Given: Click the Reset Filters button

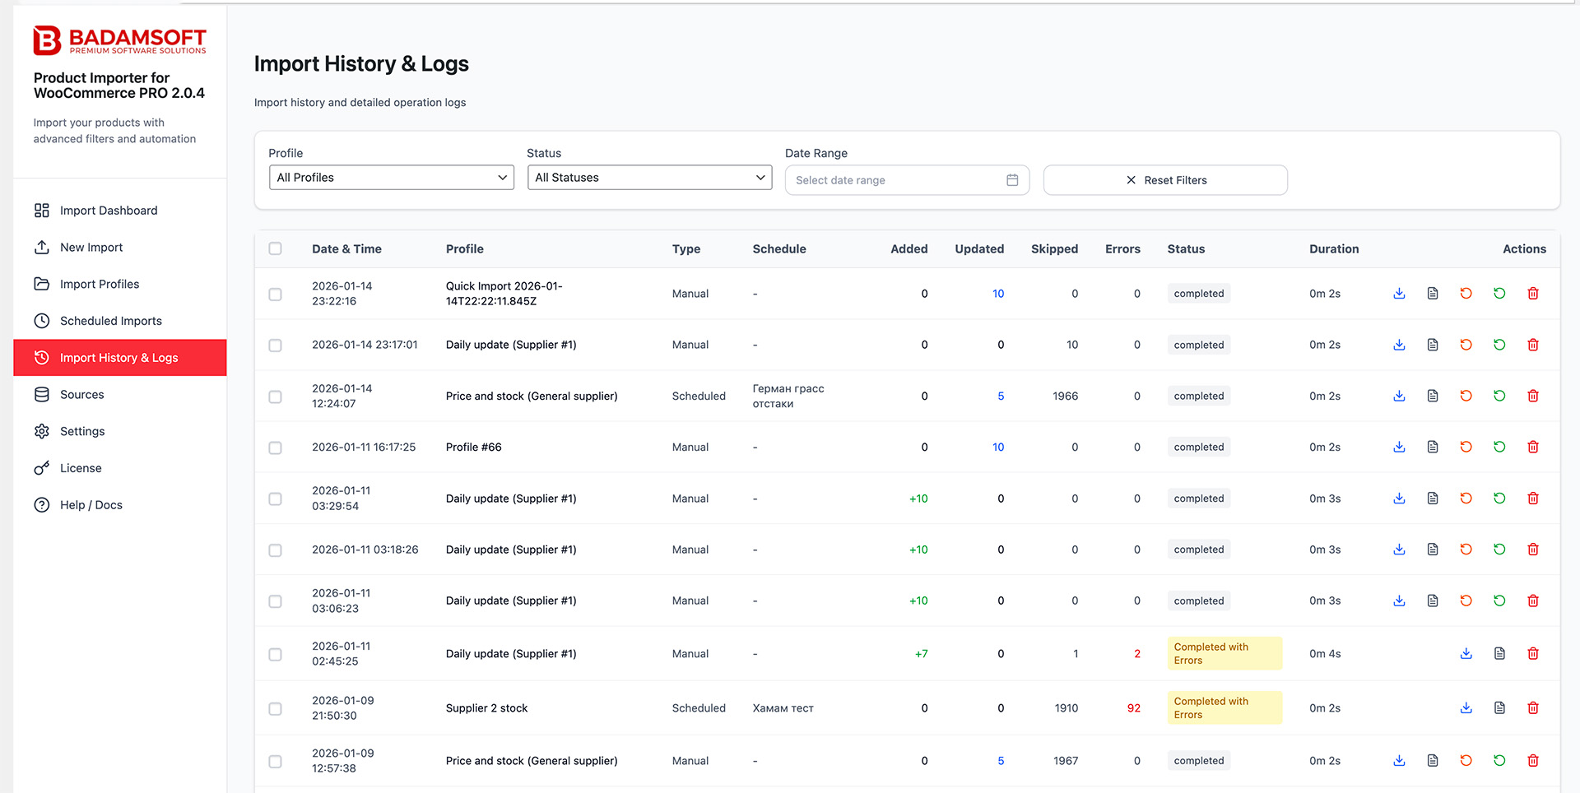Looking at the screenshot, I should tap(1165, 179).
